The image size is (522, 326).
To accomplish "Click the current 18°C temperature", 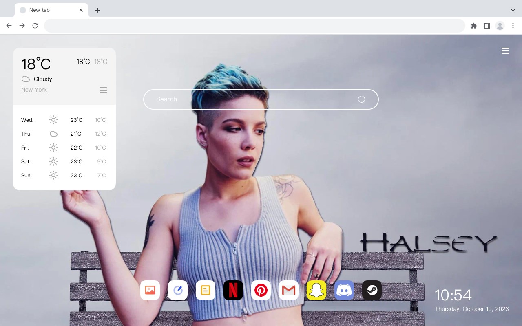I will pyautogui.click(x=36, y=64).
